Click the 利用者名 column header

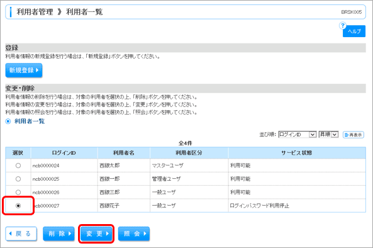[124, 153]
